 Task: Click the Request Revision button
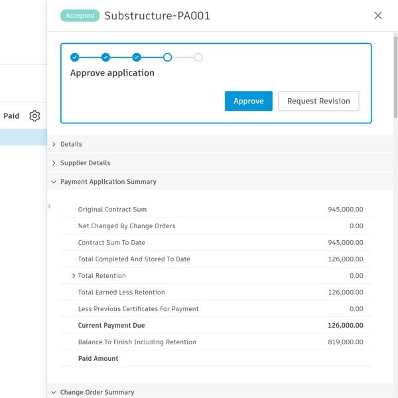pos(318,101)
